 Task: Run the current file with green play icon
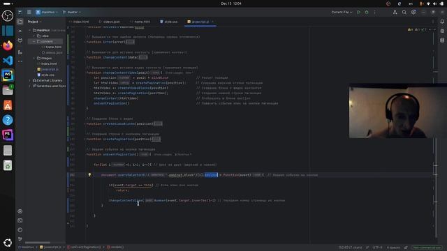[358, 13]
